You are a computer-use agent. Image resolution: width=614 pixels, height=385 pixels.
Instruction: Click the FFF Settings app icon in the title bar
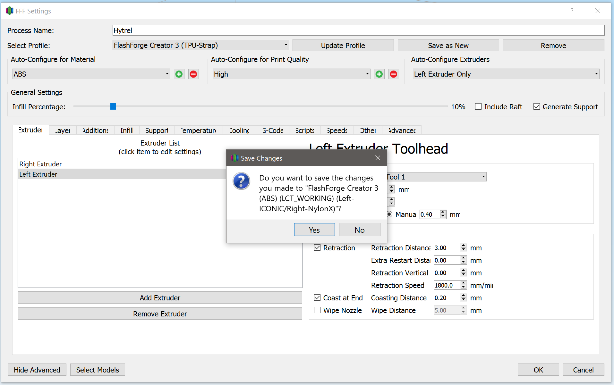coord(10,11)
